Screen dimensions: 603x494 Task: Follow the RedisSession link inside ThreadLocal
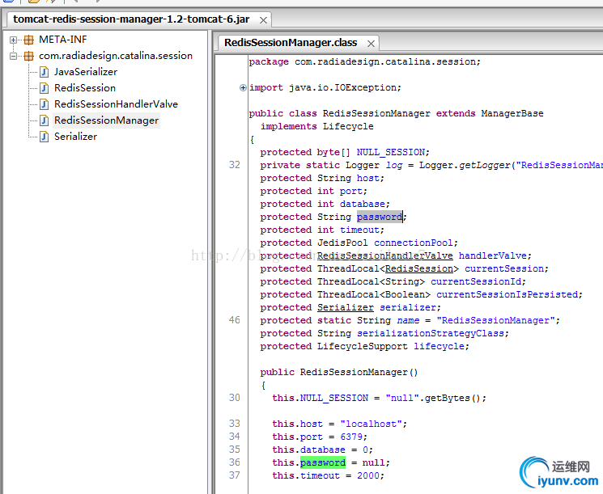[x=419, y=269]
